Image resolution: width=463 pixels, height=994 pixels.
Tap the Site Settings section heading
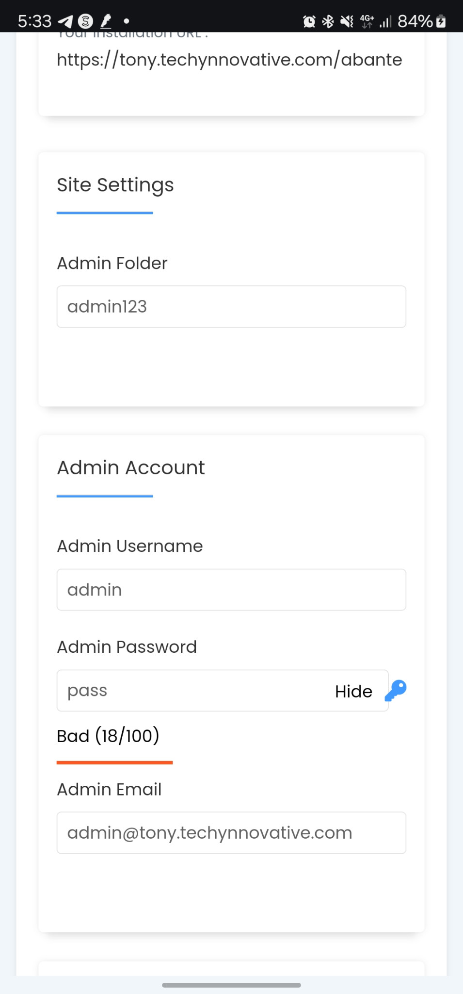pyautogui.click(x=115, y=185)
